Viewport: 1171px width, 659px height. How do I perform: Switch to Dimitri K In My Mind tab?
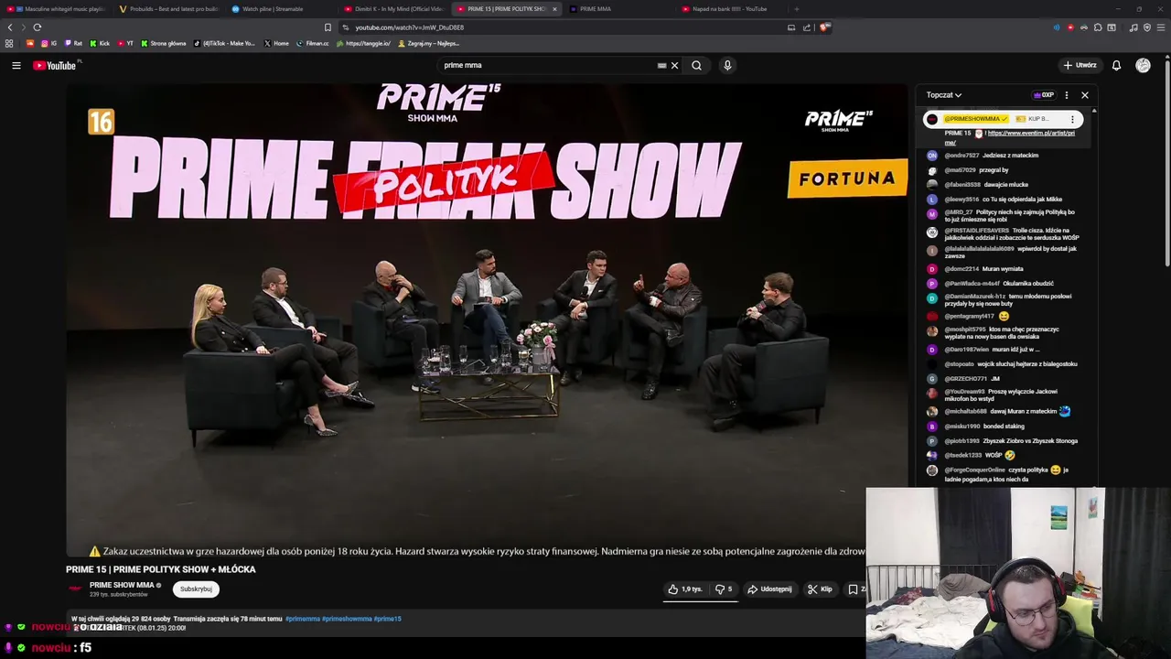tap(394, 9)
